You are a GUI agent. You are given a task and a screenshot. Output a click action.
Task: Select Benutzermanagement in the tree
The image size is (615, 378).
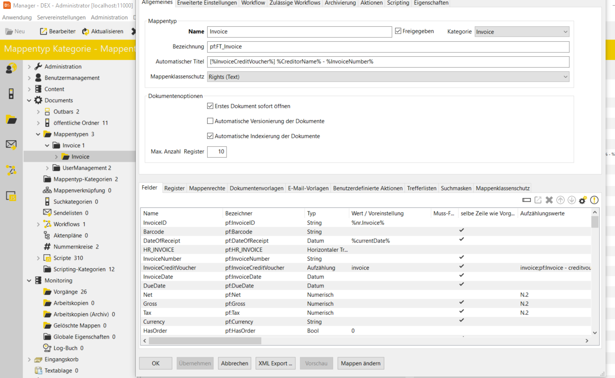pyautogui.click(x=72, y=78)
